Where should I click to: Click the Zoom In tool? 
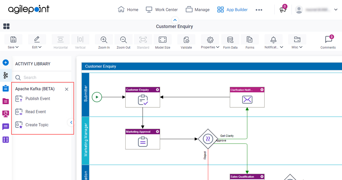104,42
